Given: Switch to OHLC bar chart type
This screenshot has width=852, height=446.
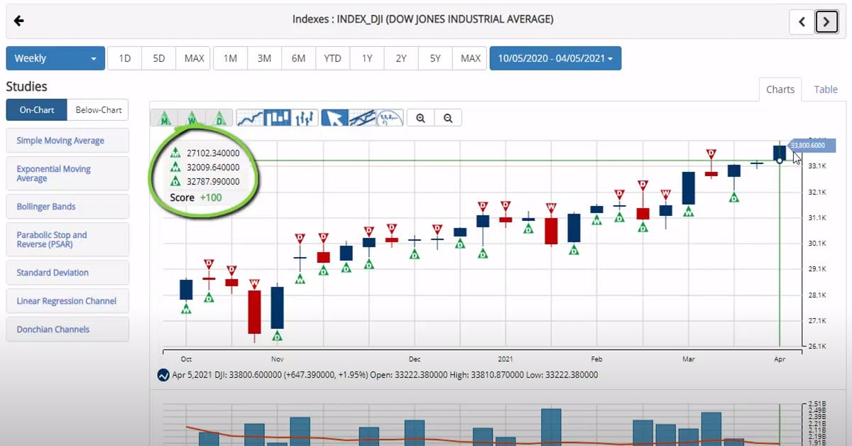Looking at the screenshot, I should click(305, 118).
